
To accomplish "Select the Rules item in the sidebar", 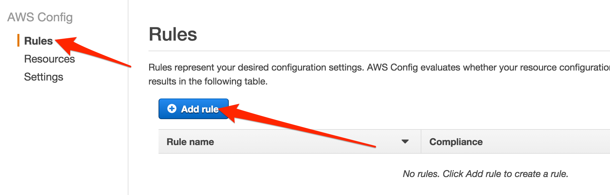I will [38, 41].
